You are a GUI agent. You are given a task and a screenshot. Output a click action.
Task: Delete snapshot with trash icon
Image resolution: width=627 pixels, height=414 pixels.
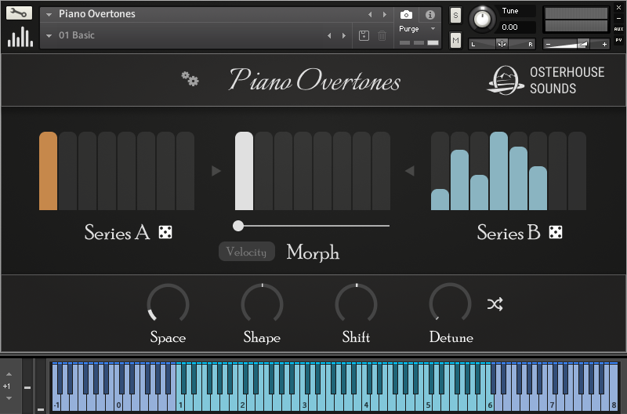pos(382,35)
